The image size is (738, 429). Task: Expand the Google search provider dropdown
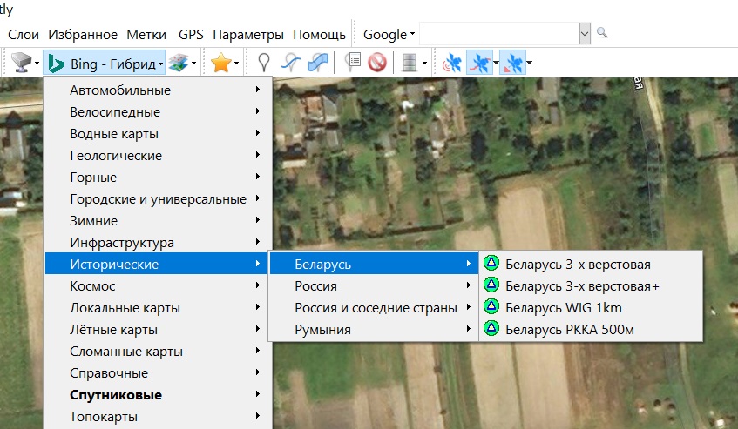point(389,35)
